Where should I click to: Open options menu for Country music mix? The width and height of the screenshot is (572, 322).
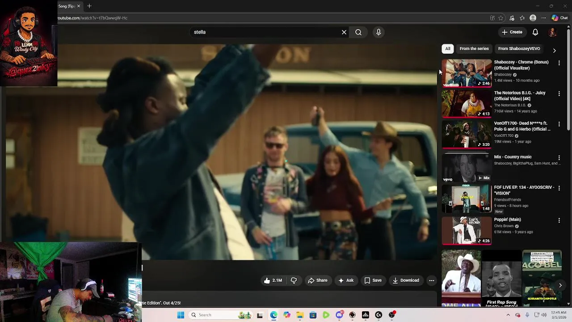coord(559,158)
